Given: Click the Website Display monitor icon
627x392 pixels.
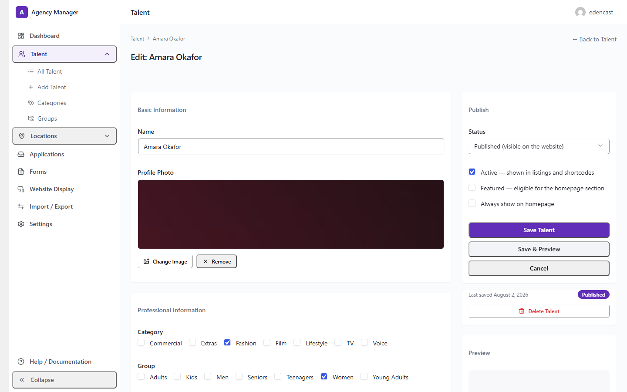Looking at the screenshot, I should [21, 189].
